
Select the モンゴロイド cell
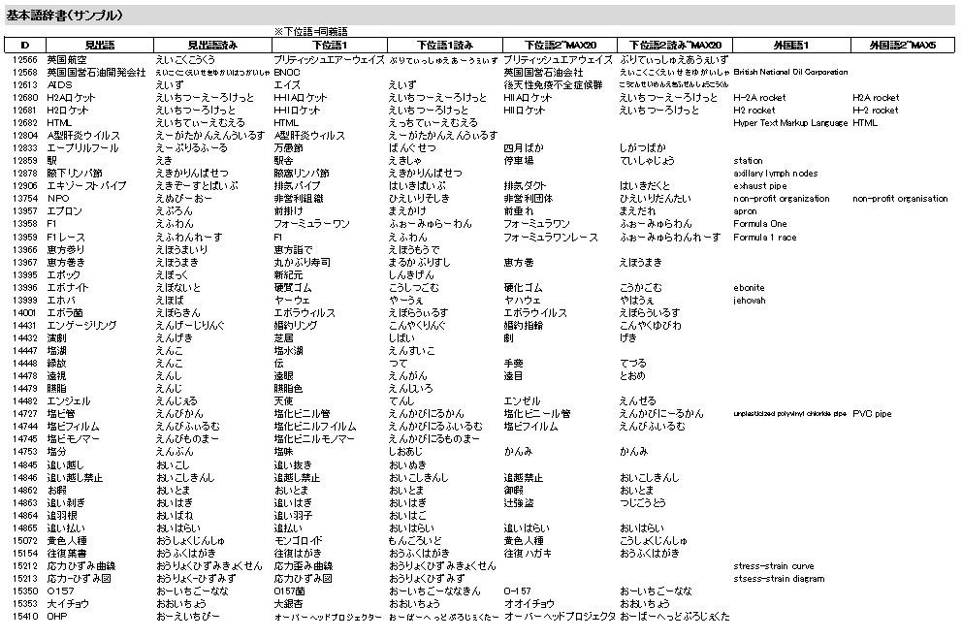click(298, 541)
